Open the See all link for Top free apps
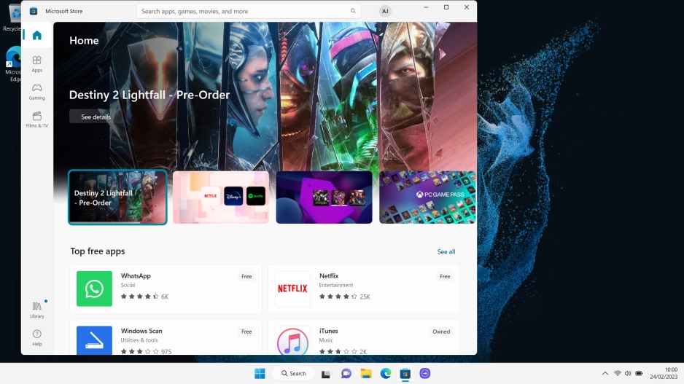Screen dimensions: 684x384 click(x=446, y=251)
